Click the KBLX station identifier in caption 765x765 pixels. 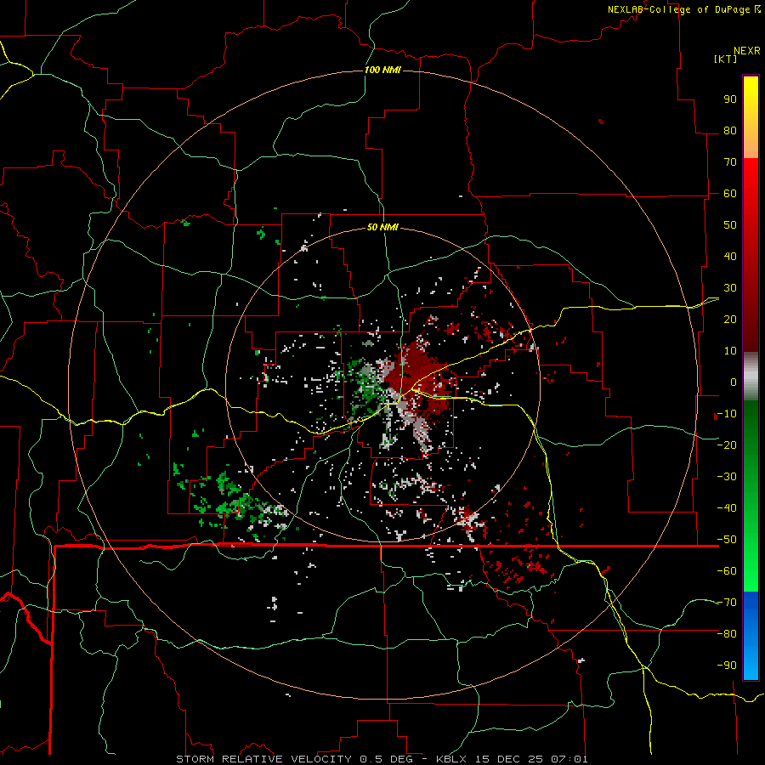[x=451, y=759]
